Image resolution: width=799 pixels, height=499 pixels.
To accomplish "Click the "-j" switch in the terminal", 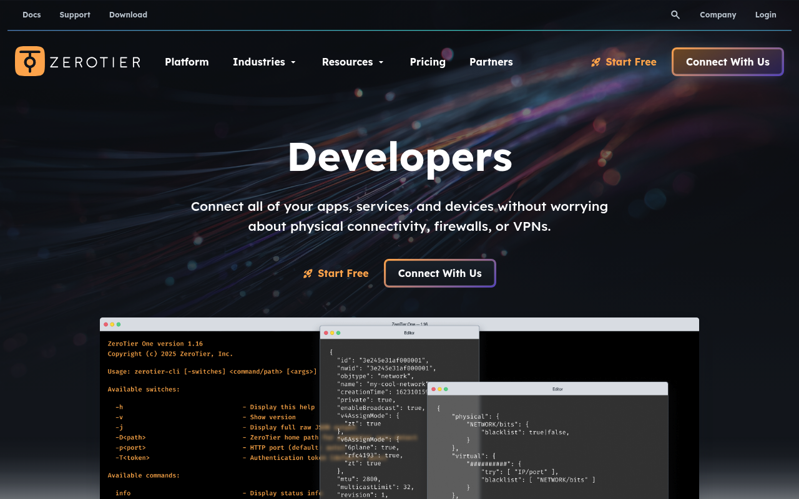I will 119,427.
